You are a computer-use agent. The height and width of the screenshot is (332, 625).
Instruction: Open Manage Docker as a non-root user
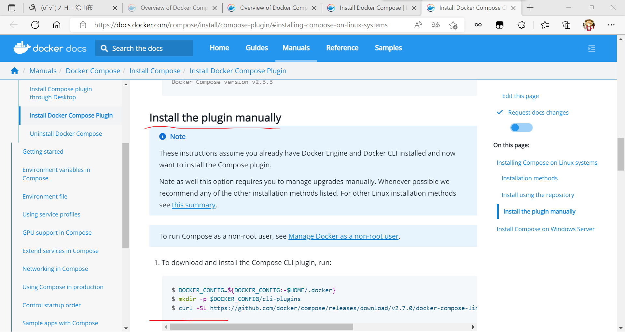343,236
